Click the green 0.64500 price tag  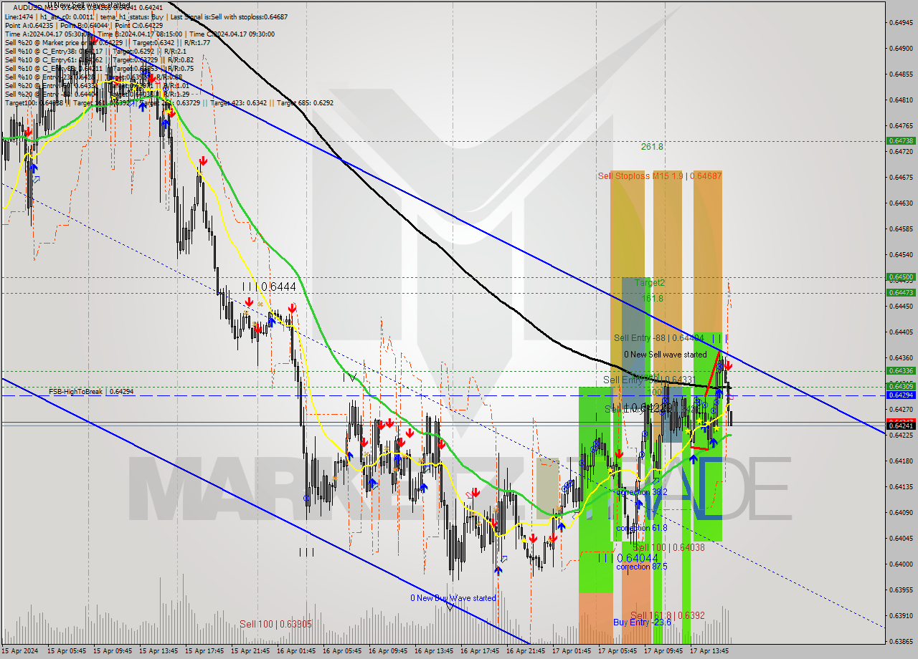pos(901,276)
